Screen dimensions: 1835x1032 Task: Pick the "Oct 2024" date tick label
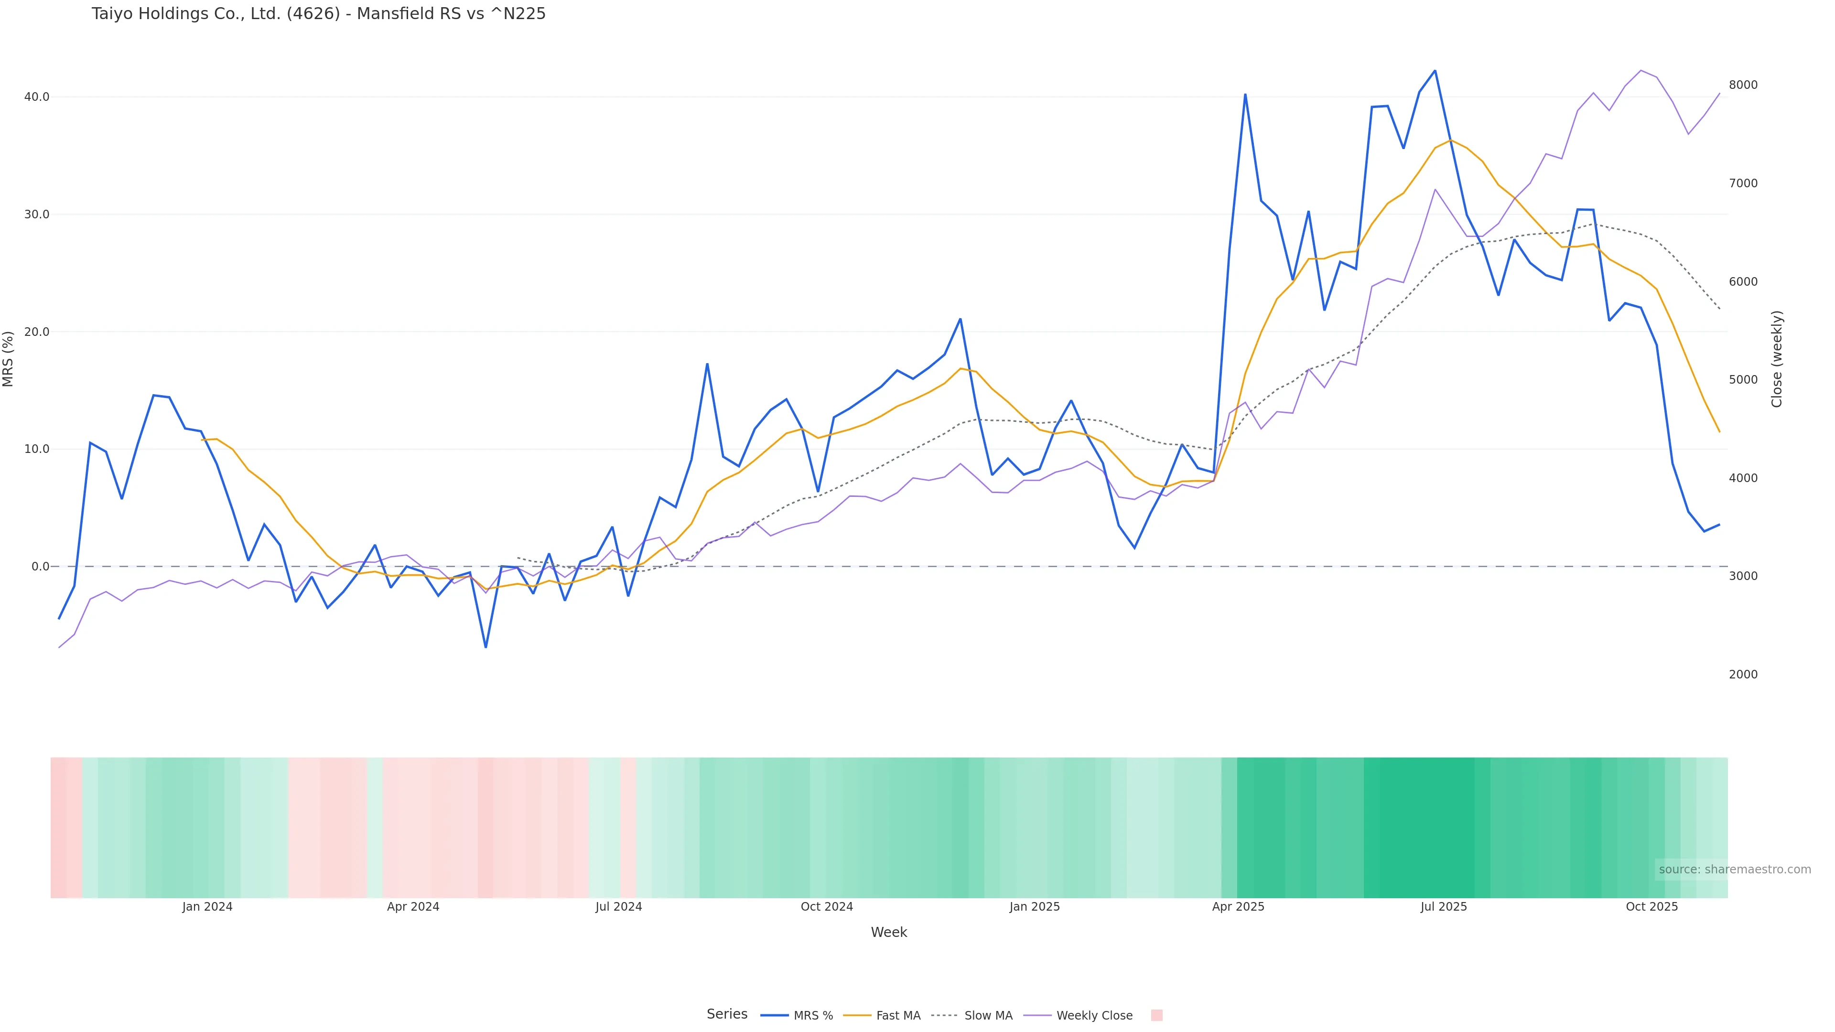click(826, 907)
